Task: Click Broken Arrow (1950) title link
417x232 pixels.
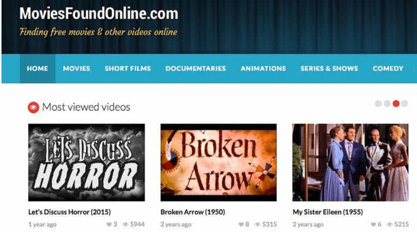Action: click(x=193, y=212)
